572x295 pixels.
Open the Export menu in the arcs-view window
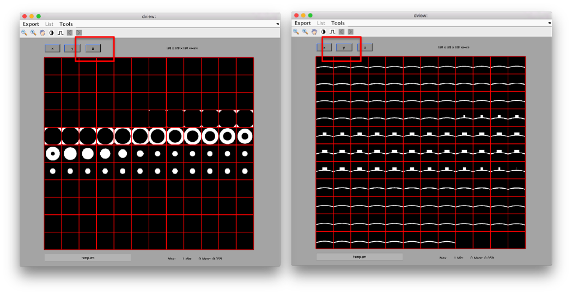pyautogui.click(x=303, y=23)
